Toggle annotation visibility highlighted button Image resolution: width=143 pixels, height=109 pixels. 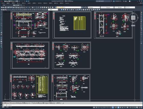[118, 108]
